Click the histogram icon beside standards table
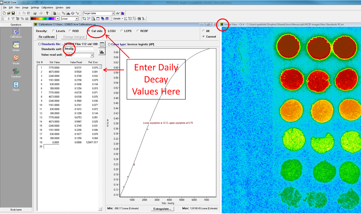Viewport: 361px width, 214px height. pyautogui.click(x=102, y=52)
